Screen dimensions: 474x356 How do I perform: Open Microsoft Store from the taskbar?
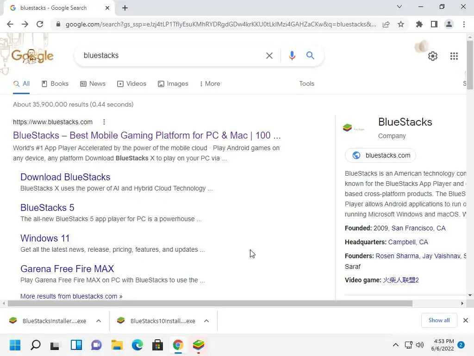(x=157, y=345)
